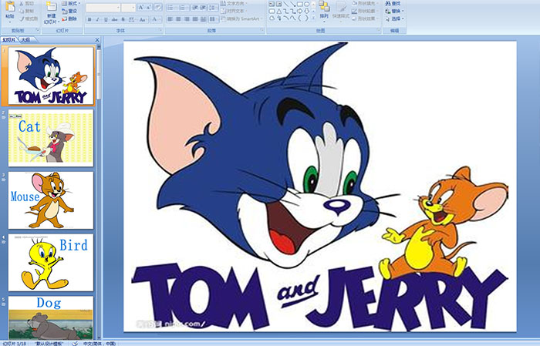Click the Shape Effects (形状效果) button
This screenshot has width=540, height=346.
pyautogui.click(x=365, y=18)
